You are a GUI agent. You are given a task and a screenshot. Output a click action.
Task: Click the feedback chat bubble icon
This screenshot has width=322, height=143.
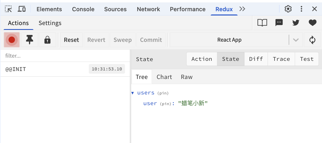pyautogui.click(x=279, y=23)
